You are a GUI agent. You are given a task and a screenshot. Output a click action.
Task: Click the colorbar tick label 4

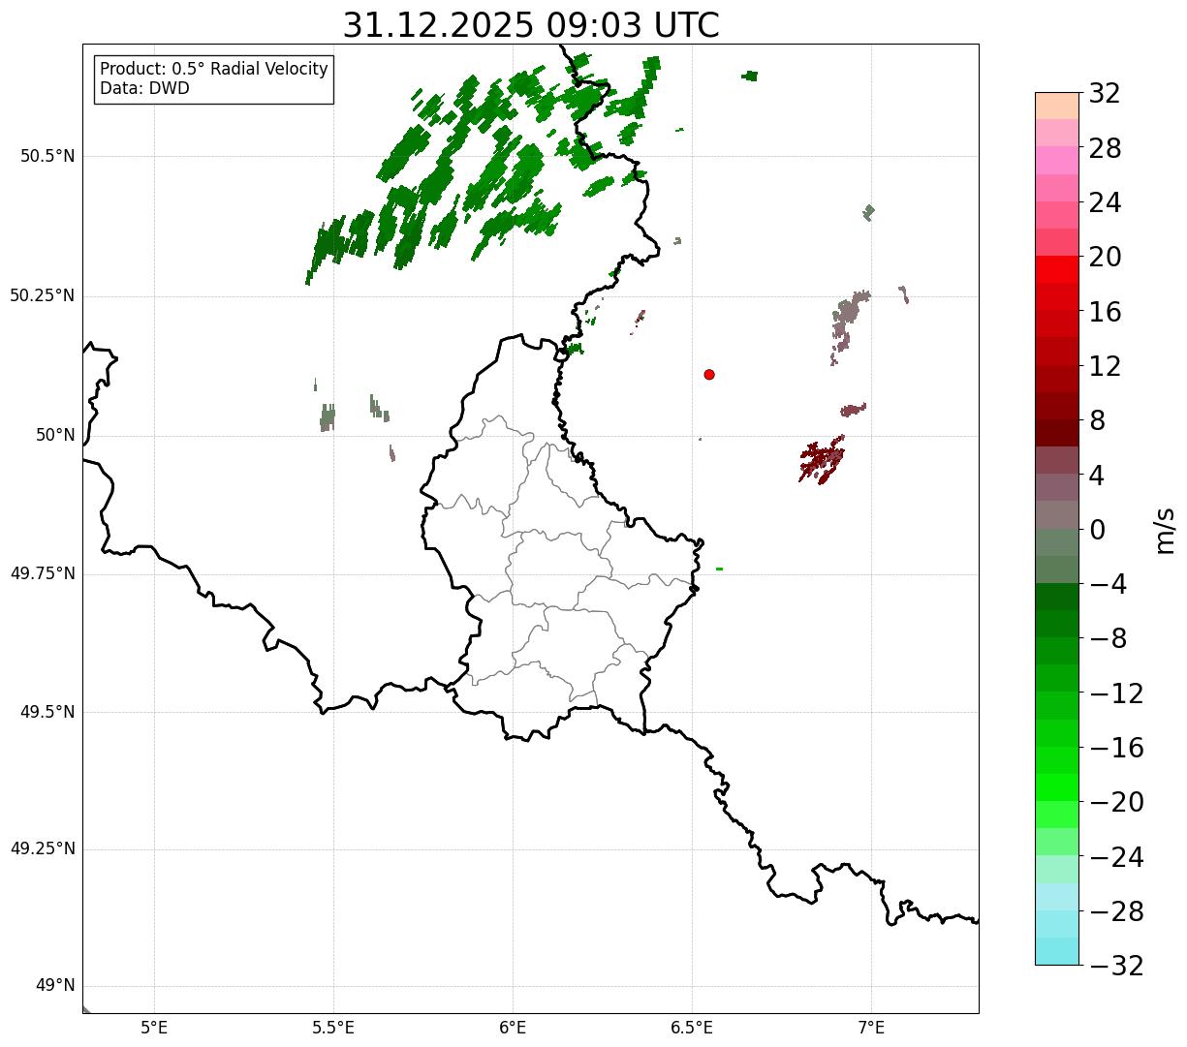click(1097, 476)
